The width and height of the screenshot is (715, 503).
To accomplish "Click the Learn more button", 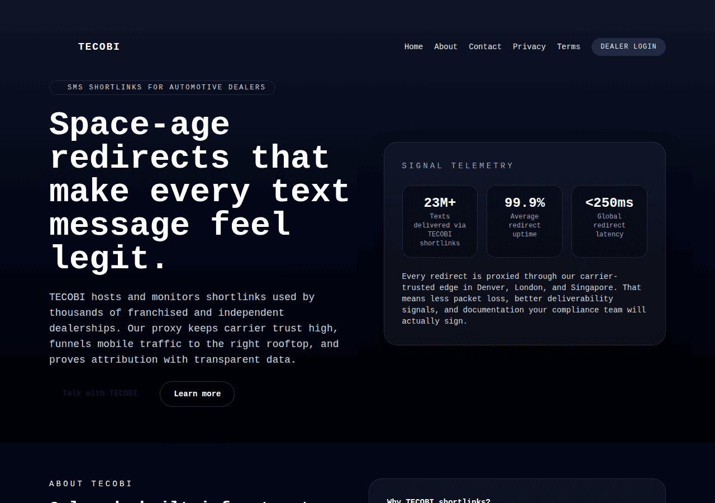I will 197,394.
